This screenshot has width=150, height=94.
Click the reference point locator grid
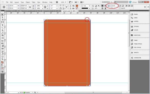(4, 7)
